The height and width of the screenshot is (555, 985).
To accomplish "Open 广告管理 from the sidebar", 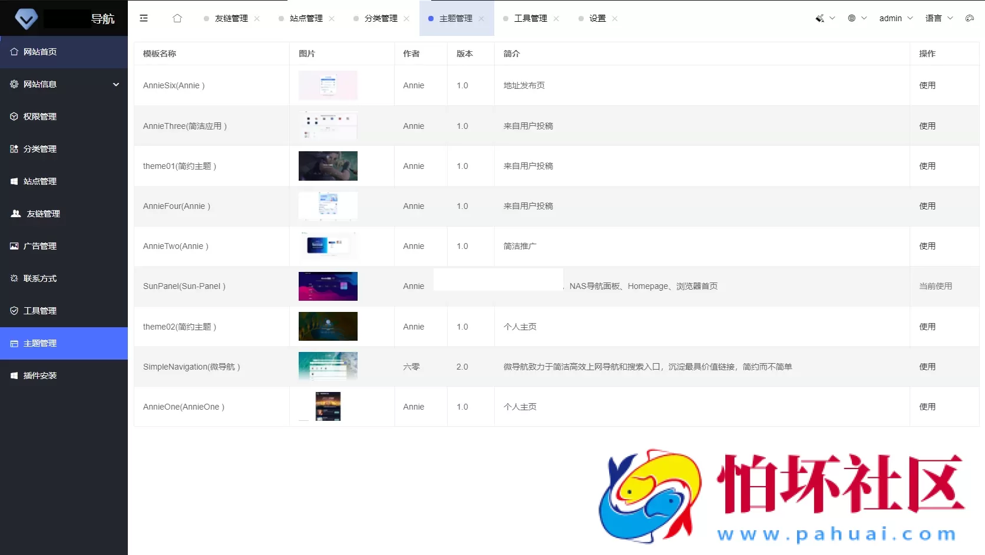I will pos(39,246).
